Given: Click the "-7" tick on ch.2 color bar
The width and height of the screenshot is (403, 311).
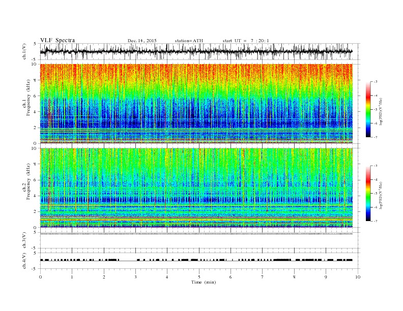Looking at the screenshot, I should click(x=376, y=221).
